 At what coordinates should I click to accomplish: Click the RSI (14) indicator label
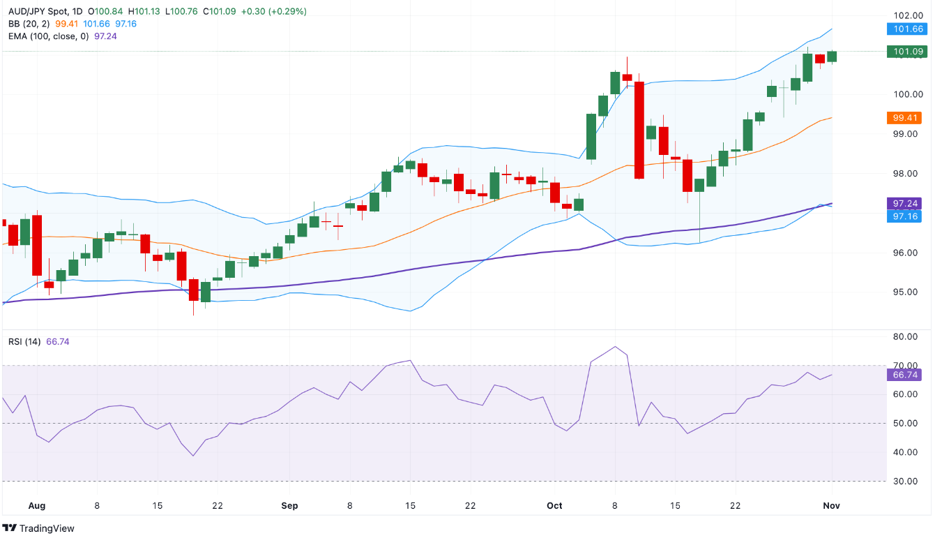tap(24, 341)
